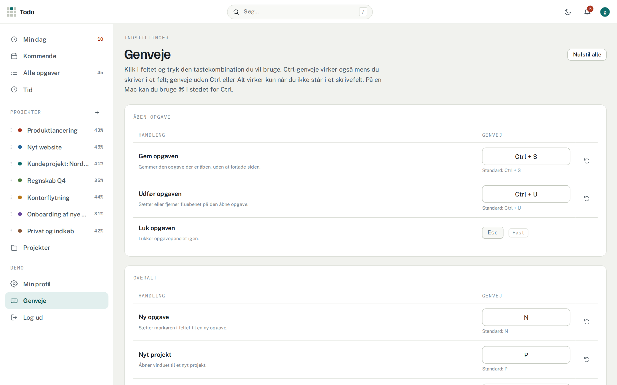The width and height of the screenshot is (617, 385).
Task: Click the Genveje keyboard icon in sidebar
Action: (x=14, y=301)
